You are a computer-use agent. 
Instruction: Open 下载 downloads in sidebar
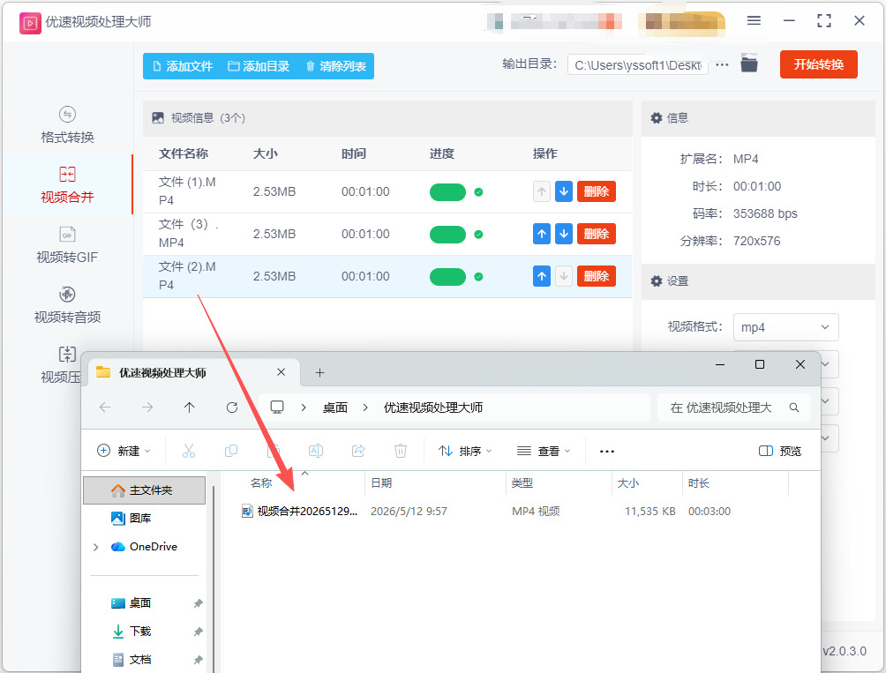(131, 632)
